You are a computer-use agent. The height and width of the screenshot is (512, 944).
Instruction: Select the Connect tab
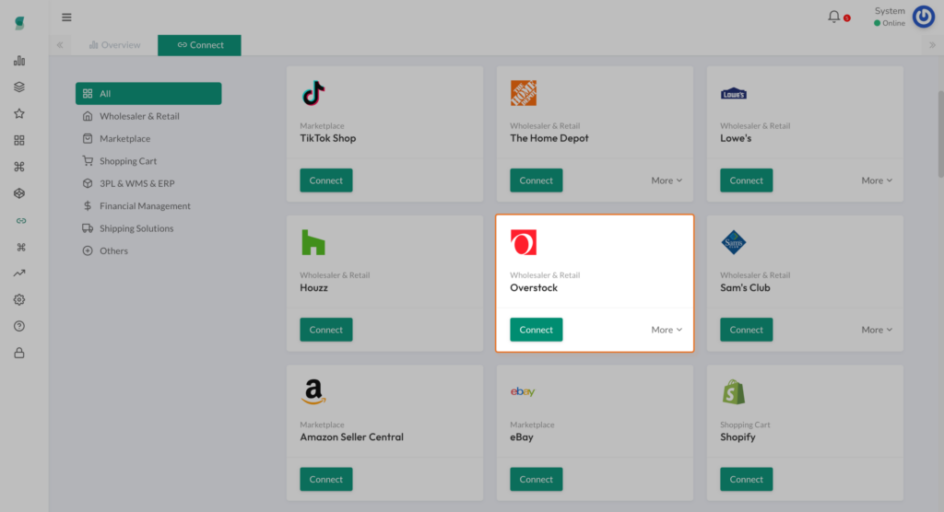199,45
